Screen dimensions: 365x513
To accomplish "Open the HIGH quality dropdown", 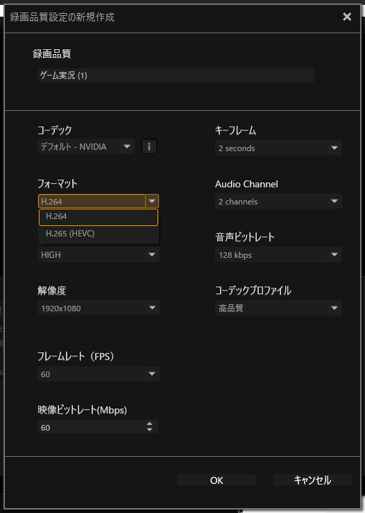I will [x=99, y=254].
